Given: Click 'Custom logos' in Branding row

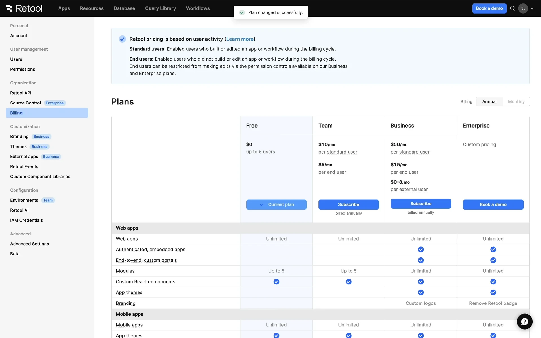Looking at the screenshot, I should tap(421, 303).
